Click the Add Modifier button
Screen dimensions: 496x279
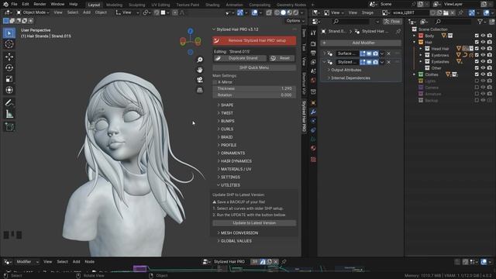[x=360, y=43]
